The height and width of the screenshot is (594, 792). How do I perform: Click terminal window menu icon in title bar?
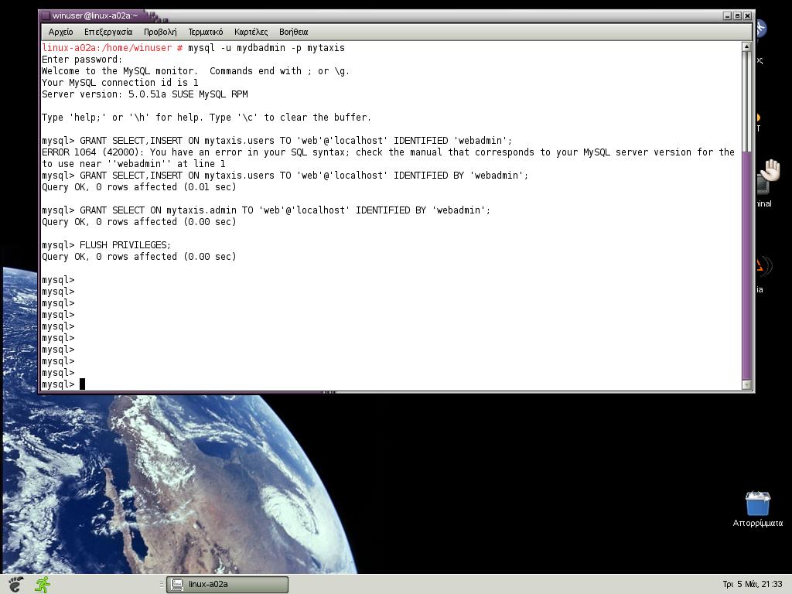(46, 15)
